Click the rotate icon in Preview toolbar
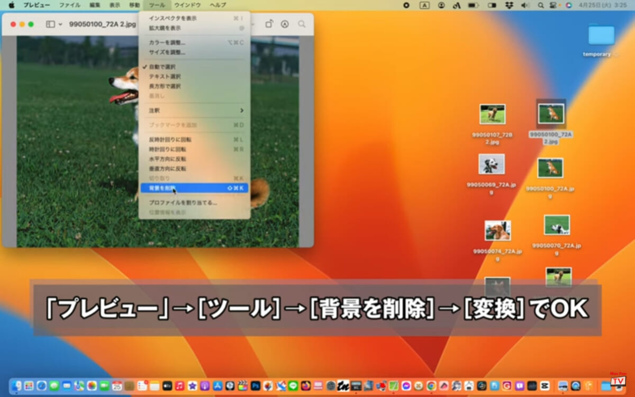635x397 pixels. (269, 24)
